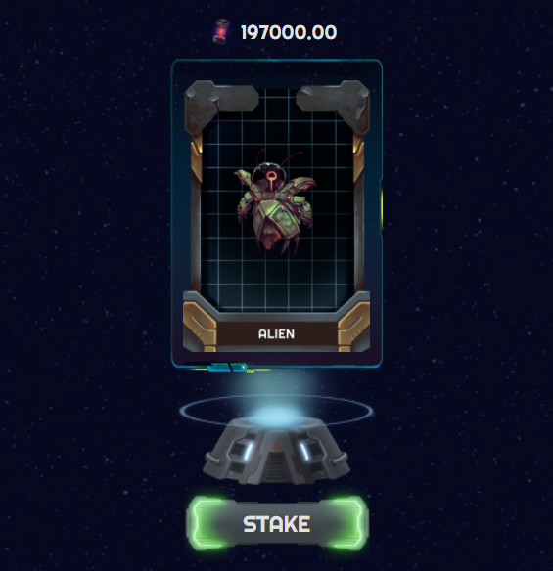The width and height of the screenshot is (553, 571).
Task: Click the blue and yellow indicator bar under card
Action: point(231,368)
